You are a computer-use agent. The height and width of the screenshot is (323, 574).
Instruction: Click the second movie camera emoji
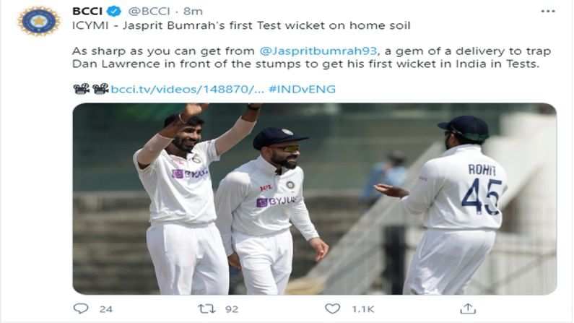click(x=100, y=89)
